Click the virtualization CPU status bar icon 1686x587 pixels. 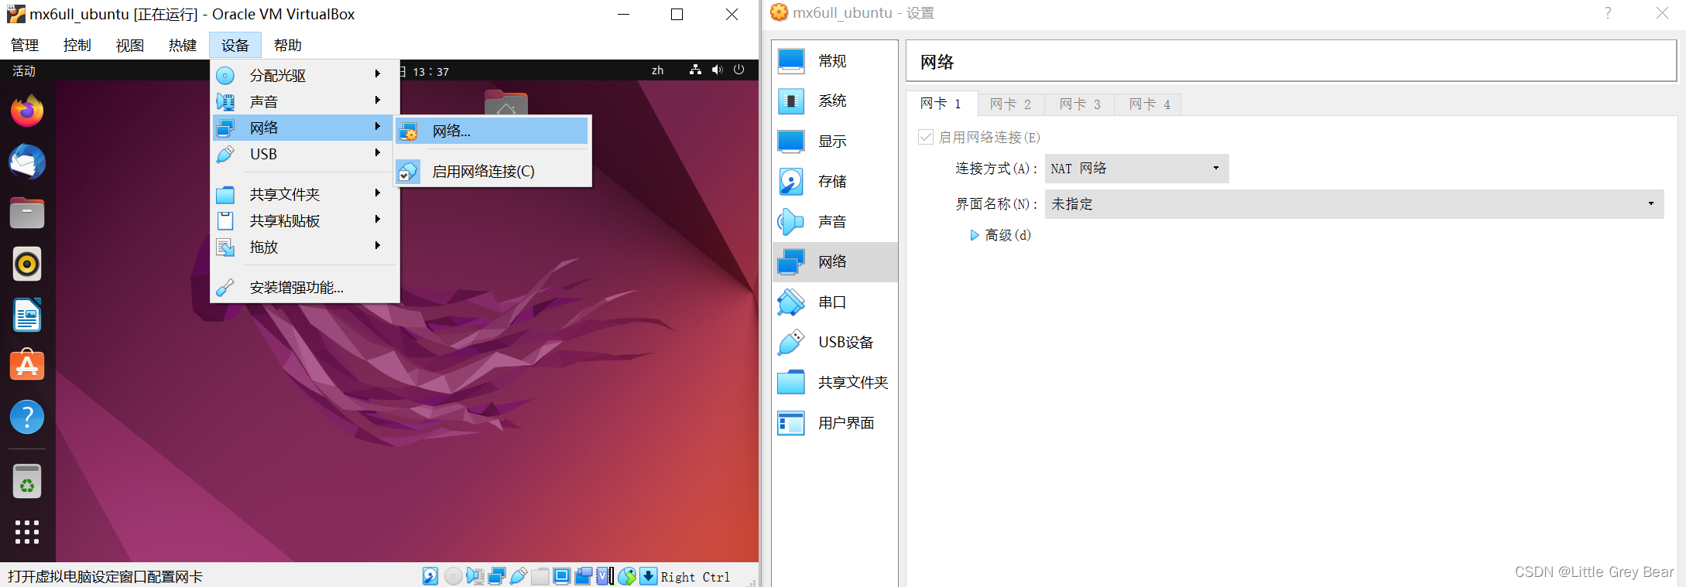coord(605,576)
